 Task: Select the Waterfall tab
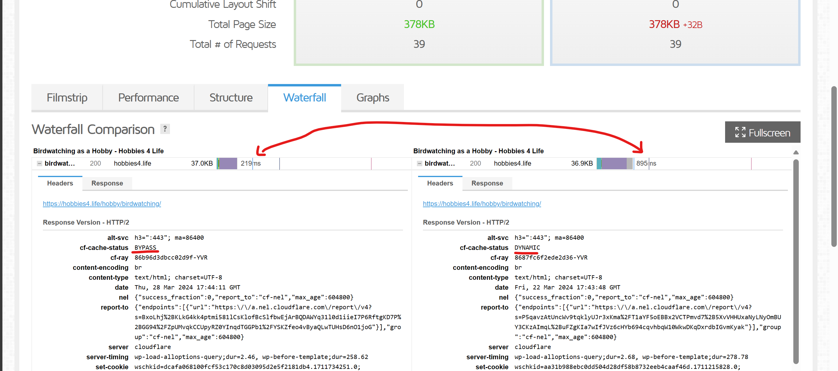click(304, 98)
